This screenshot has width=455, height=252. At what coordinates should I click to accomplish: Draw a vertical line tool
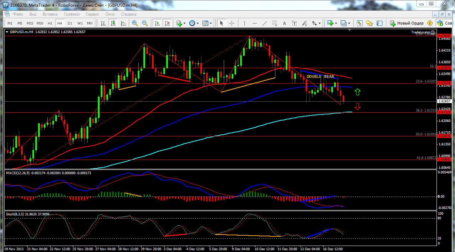coord(244,23)
